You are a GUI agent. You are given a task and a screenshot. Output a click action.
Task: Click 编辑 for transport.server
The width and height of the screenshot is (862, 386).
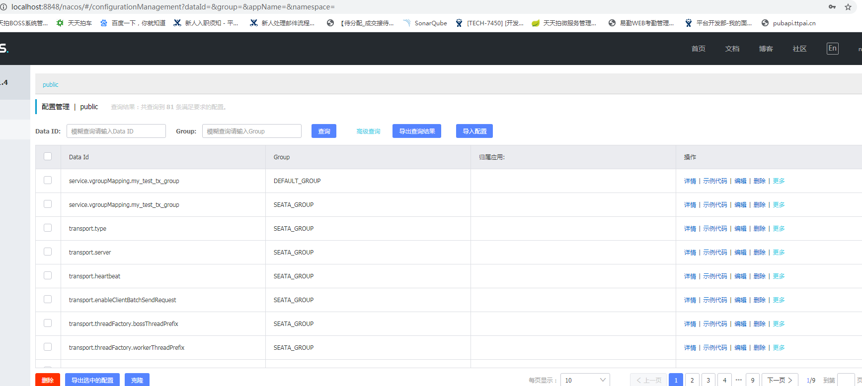point(740,253)
